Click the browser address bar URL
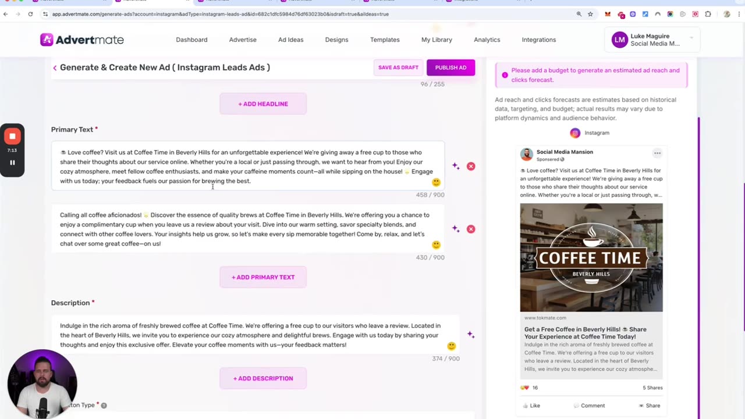Viewport: 745px width, 419px height. click(x=220, y=14)
